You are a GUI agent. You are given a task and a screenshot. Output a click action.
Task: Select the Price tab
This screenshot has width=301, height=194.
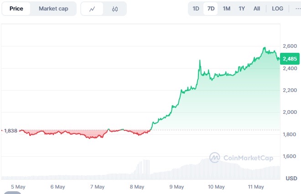coord(16,9)
